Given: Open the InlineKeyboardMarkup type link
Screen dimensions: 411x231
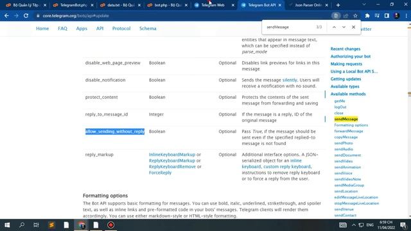Looking at the screenshot, I should point(172,155).
